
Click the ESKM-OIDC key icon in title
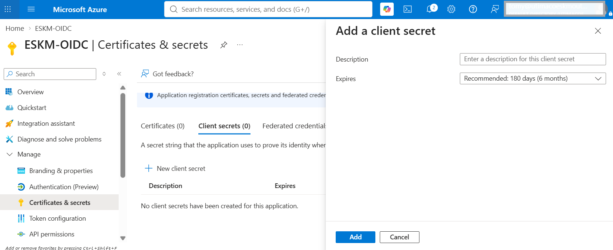pos(12,48)
